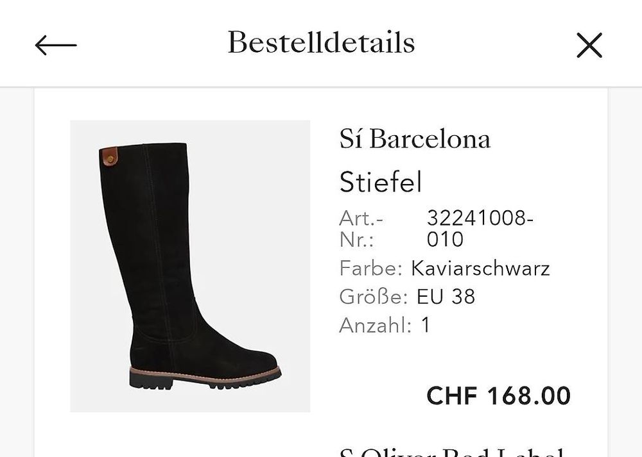This screenshot has width=642, height=457.
Task: Select the Kaviarschwarz color value
Action: click(480, 268)
